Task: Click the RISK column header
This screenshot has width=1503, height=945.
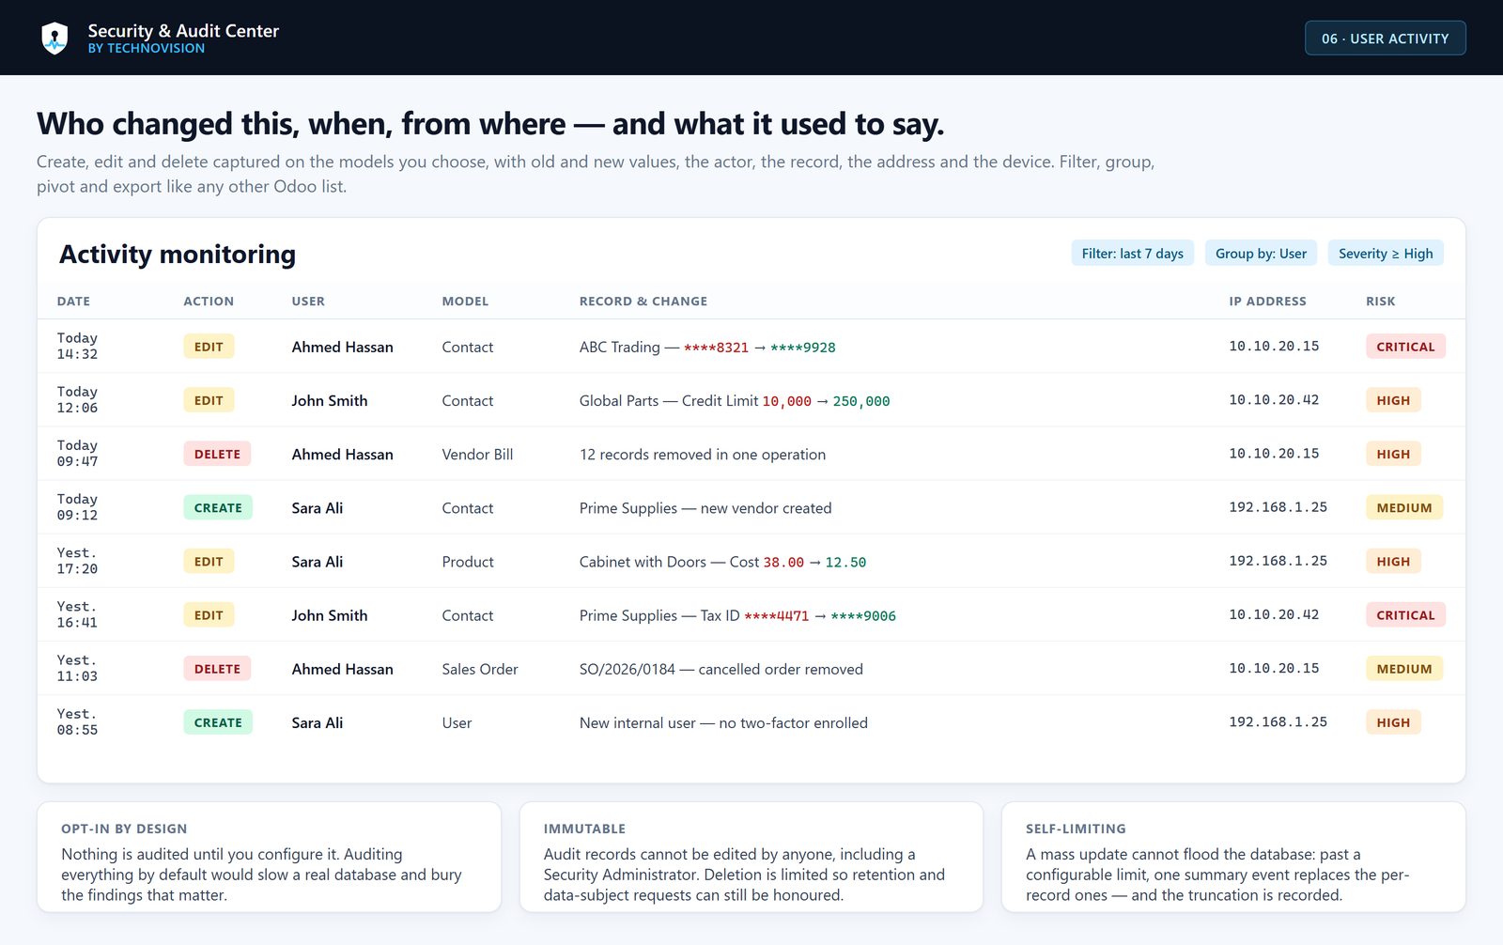Action: [x=1380, y=302]
